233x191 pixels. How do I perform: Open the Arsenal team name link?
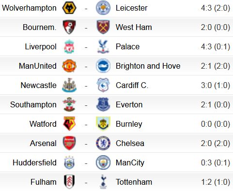coord(43,143)
